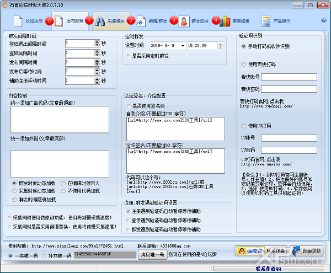Select 使用UU打码 radio button
331x273 pixels.
tap(244, 126)
